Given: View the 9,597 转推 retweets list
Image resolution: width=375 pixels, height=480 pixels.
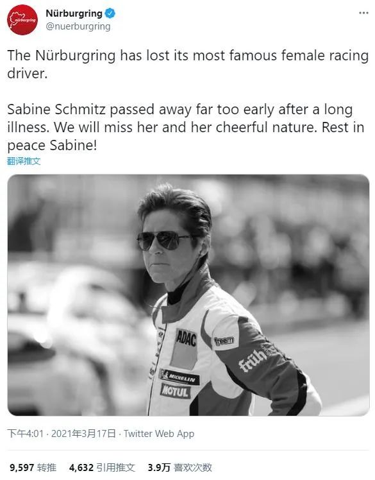Looking at the screenshot, I should [33, 467].
